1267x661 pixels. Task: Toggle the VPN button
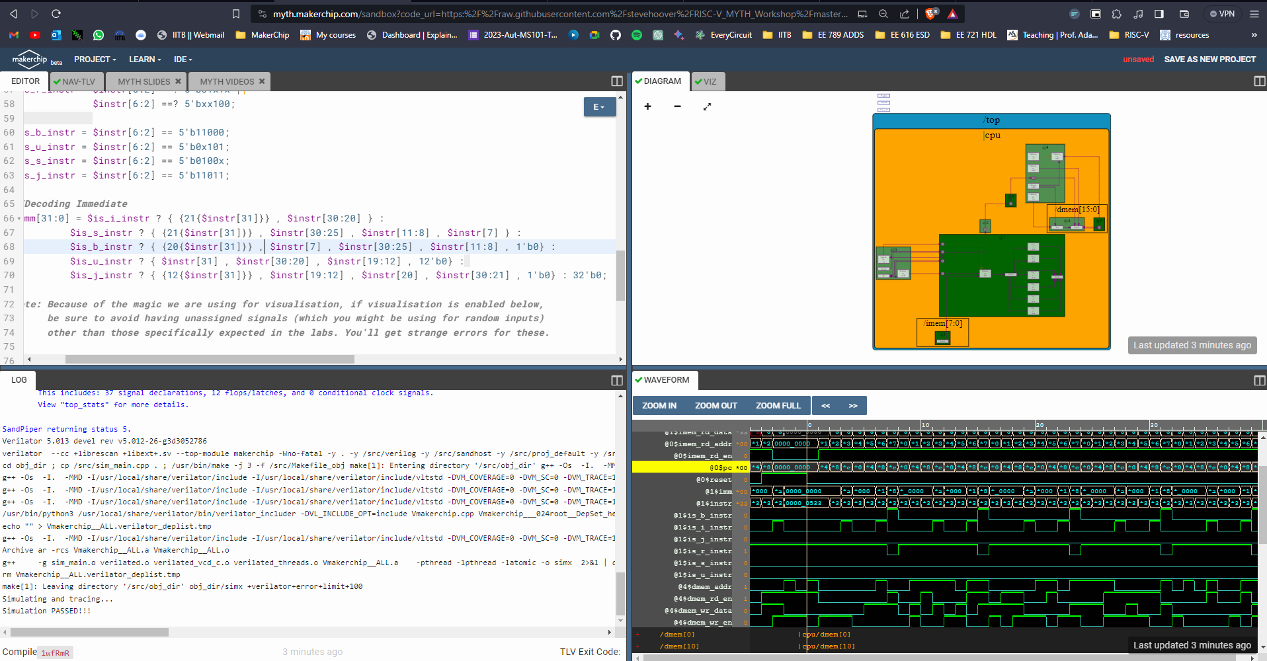pos(1222,13)
